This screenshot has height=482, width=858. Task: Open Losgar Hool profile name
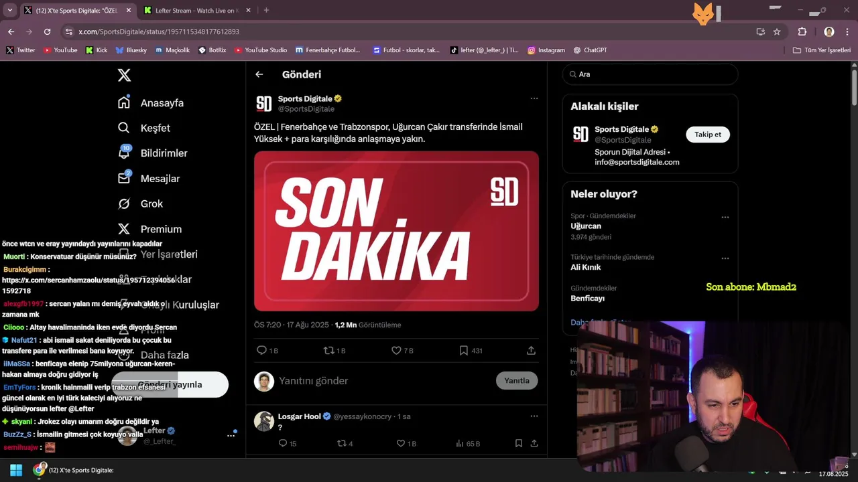300,416
